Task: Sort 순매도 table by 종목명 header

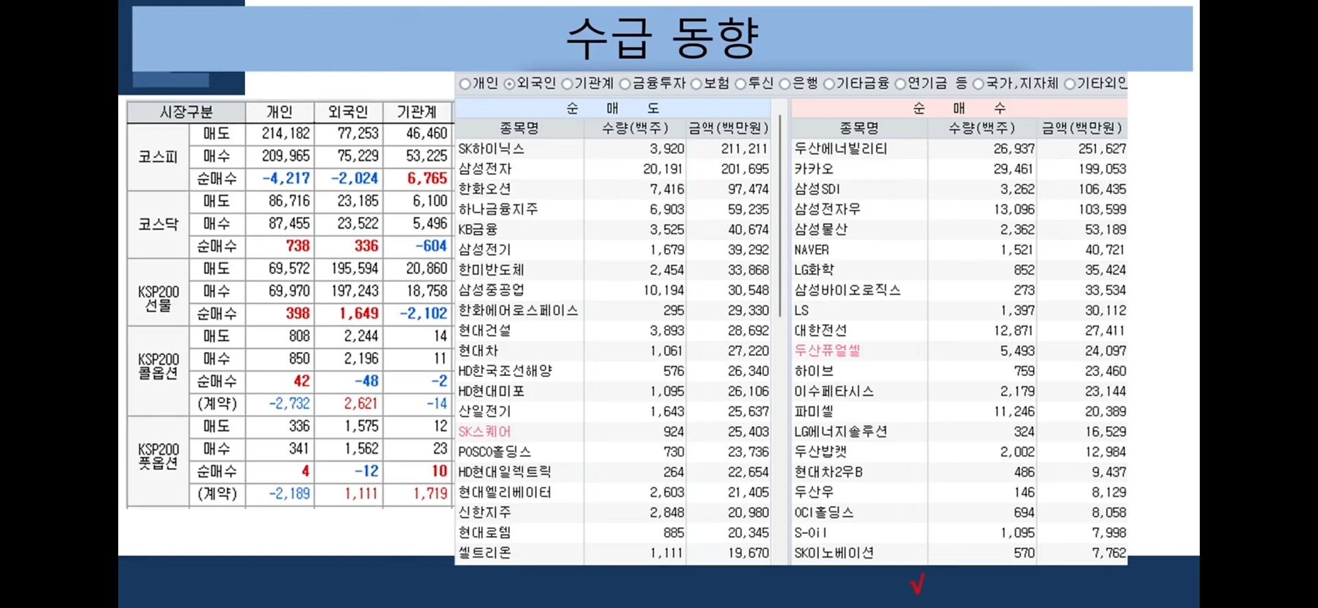Action: pyautogui.click(x=519, y=128)
